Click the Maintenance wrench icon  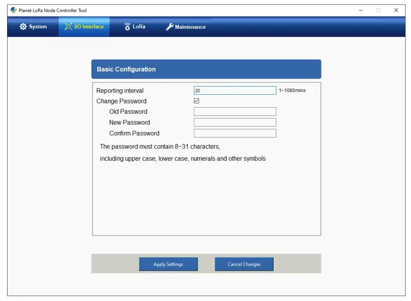(169, 27)
